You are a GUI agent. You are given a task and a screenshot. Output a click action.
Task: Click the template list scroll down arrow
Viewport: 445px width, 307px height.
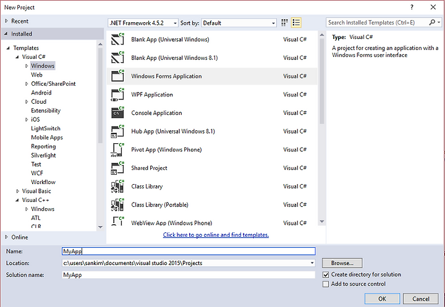pyautogui.click(x=322, y=221)
